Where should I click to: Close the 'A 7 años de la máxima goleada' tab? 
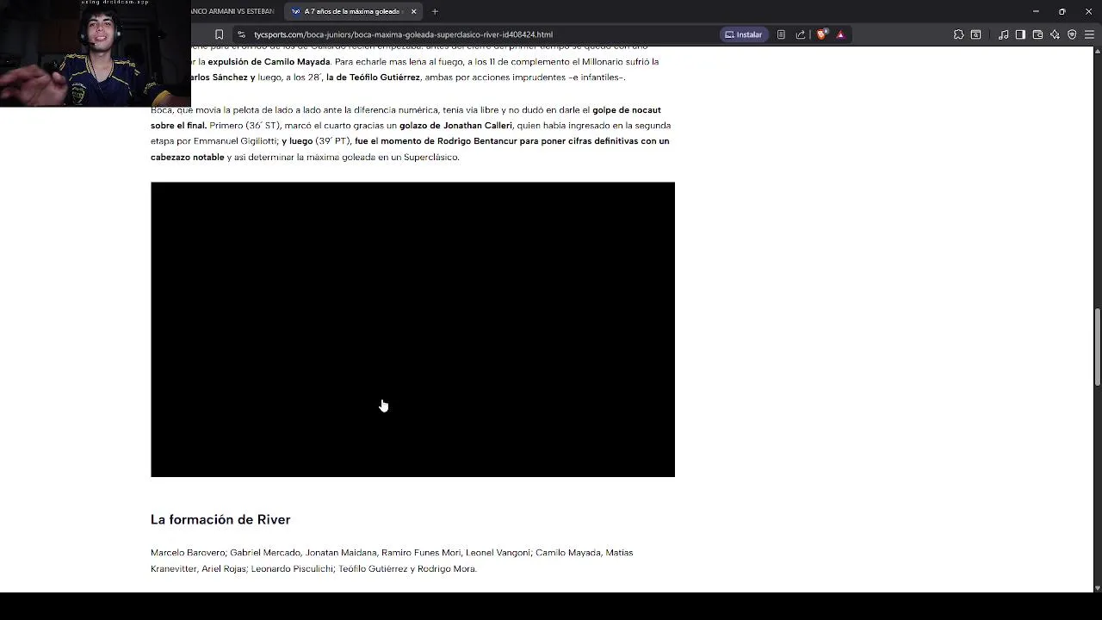point(413,11)
